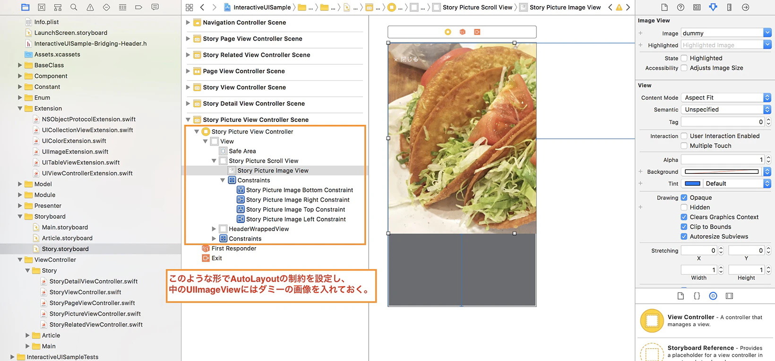Enable Adjusts Image Size checkbox
The height and width of the screenshot is (361, 775).
pyautogui.click(x=684, y=68)
